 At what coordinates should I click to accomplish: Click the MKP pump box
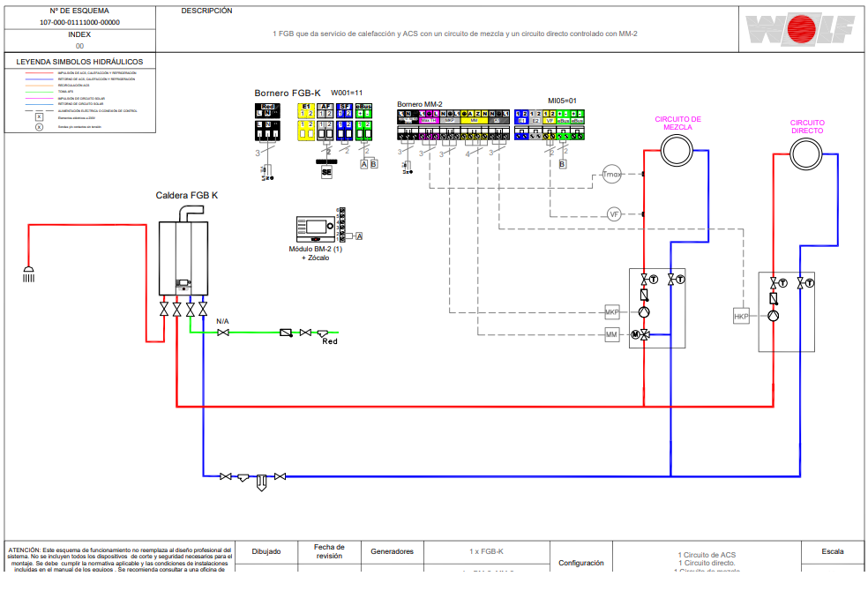tap(611, 312)
